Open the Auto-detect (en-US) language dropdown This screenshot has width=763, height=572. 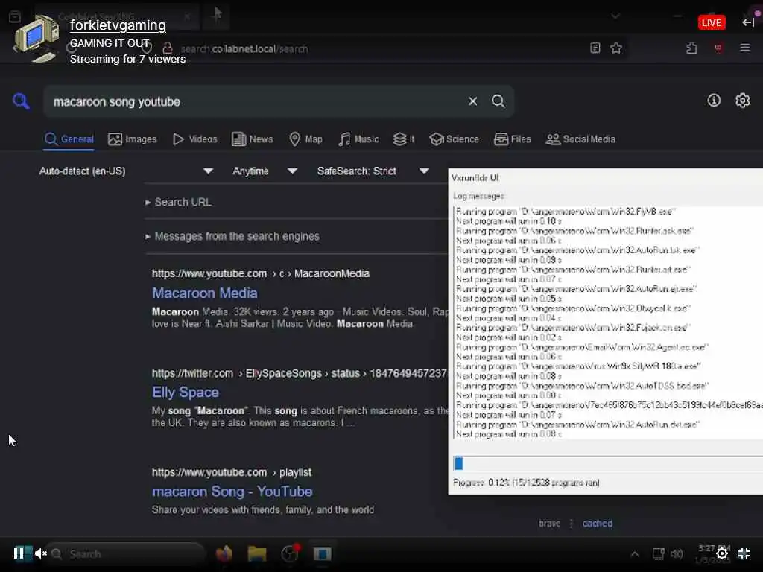coord(126,171)
